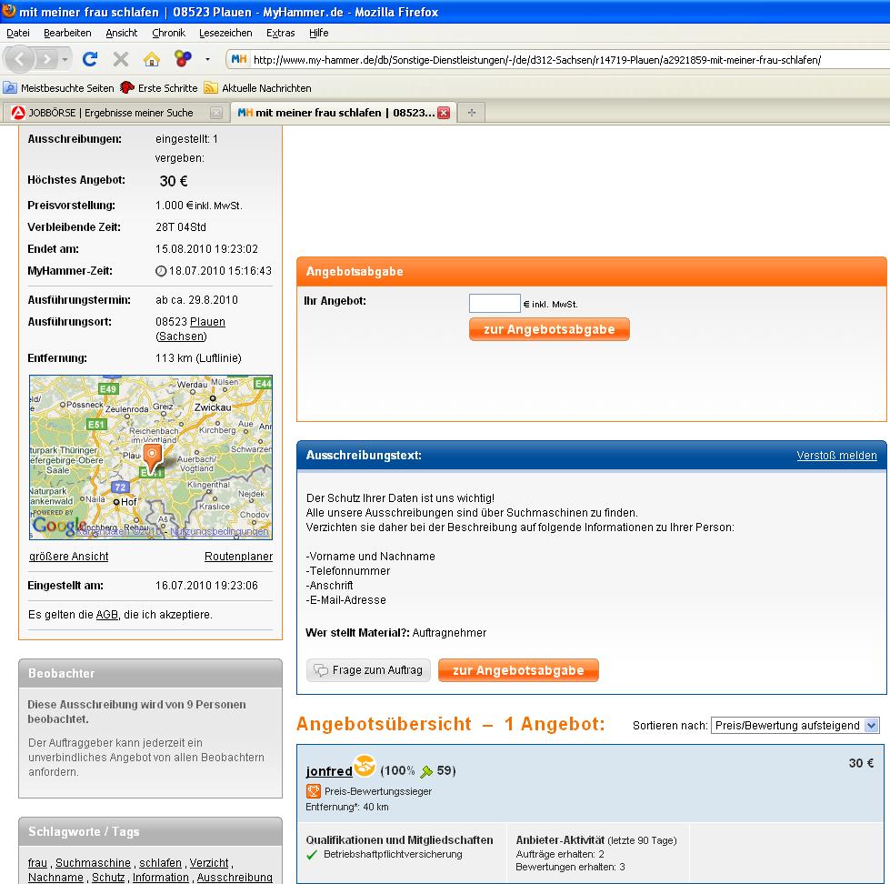This screenshot has height=884, width=890.
Task: Stop page loading with the X icon
Action: pos(120,59)
